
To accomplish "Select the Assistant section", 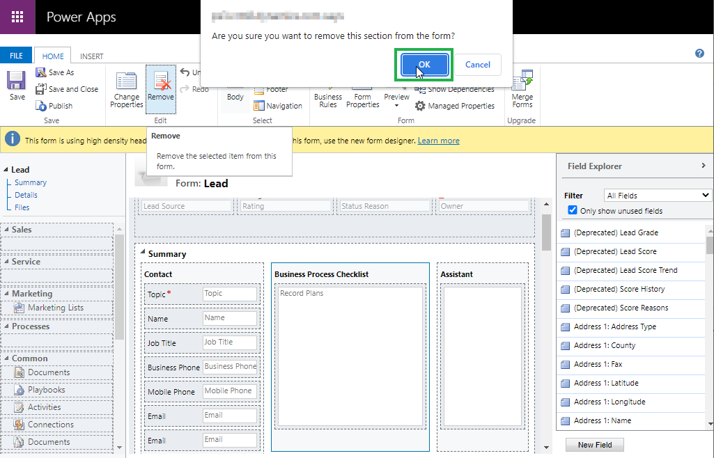I will tap(483, 356).
